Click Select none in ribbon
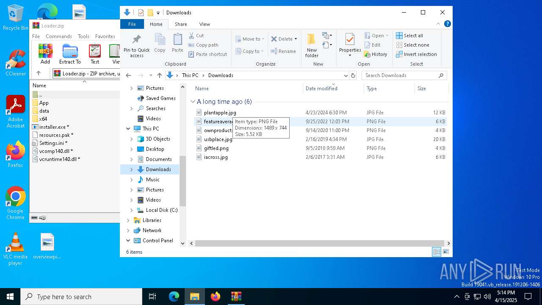542x305 pixels. coord(412,45)
